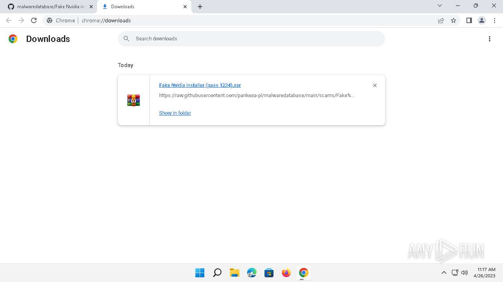Share this page icon
The image size is (503, 282).
(x=441, y=20)
